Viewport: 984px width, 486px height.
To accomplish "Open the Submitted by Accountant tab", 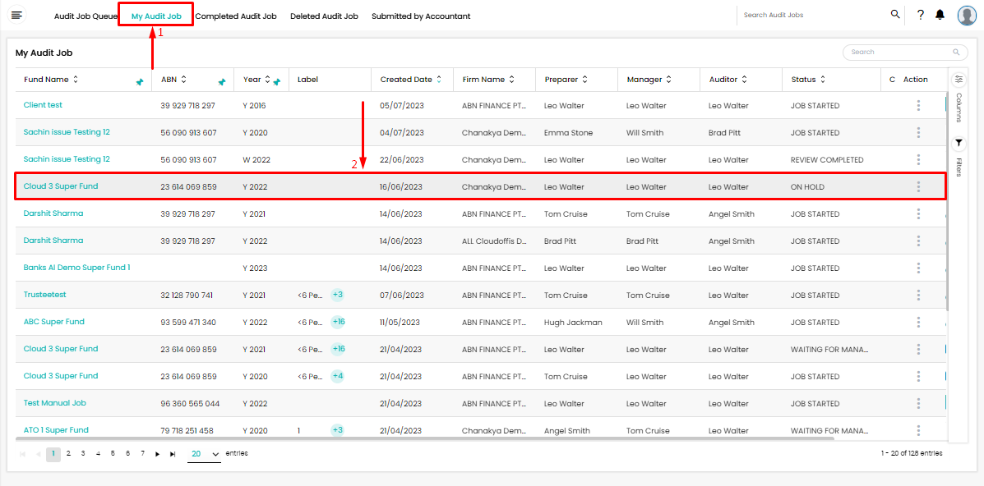I will pyautogui.click(x=421, y=16).
